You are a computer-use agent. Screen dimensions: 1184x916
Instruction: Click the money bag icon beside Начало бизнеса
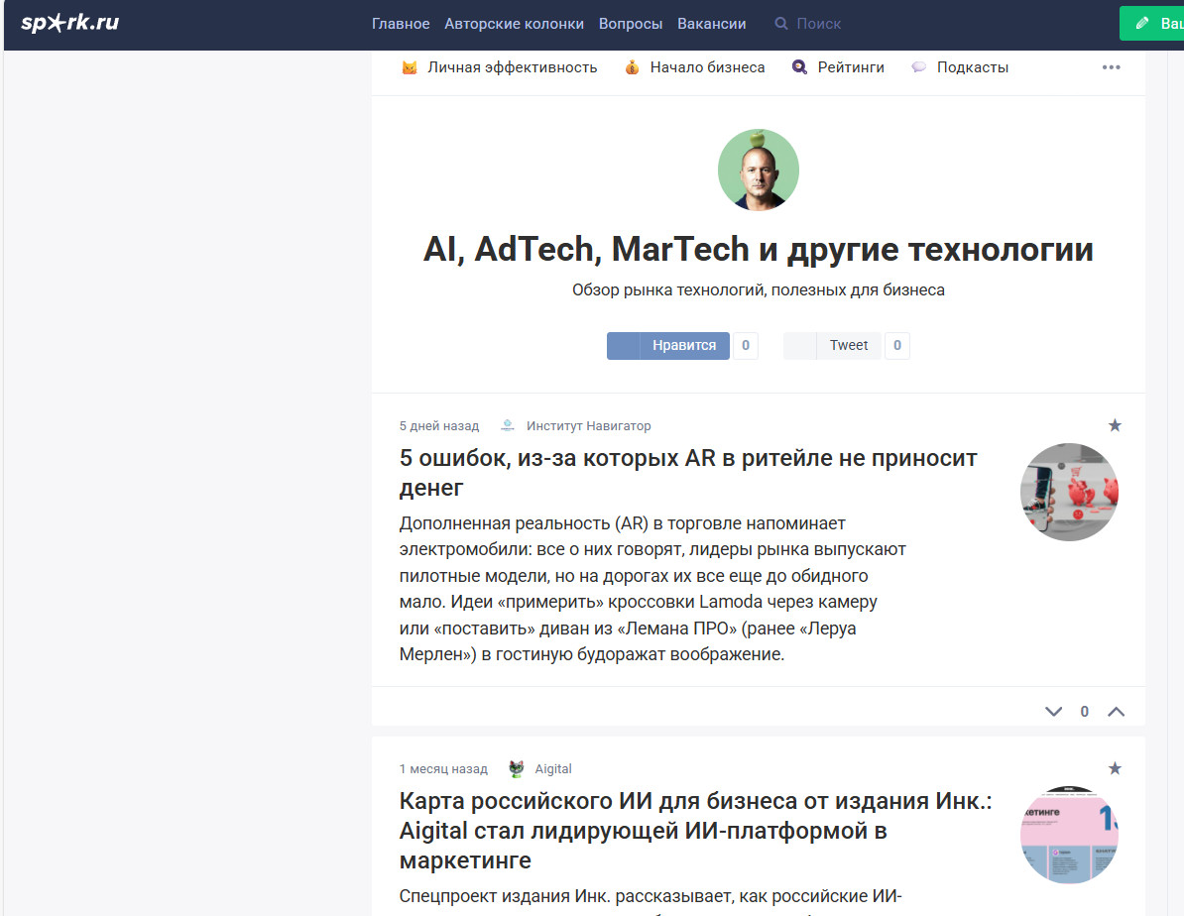point(632,67)
